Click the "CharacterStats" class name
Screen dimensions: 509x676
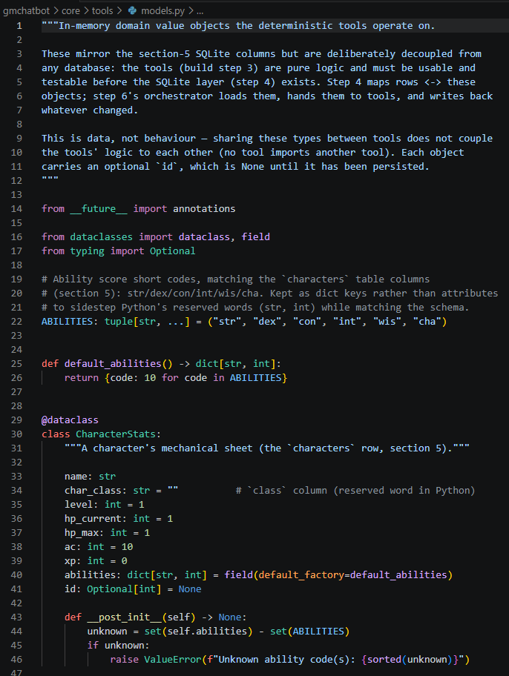click(116, 434)
